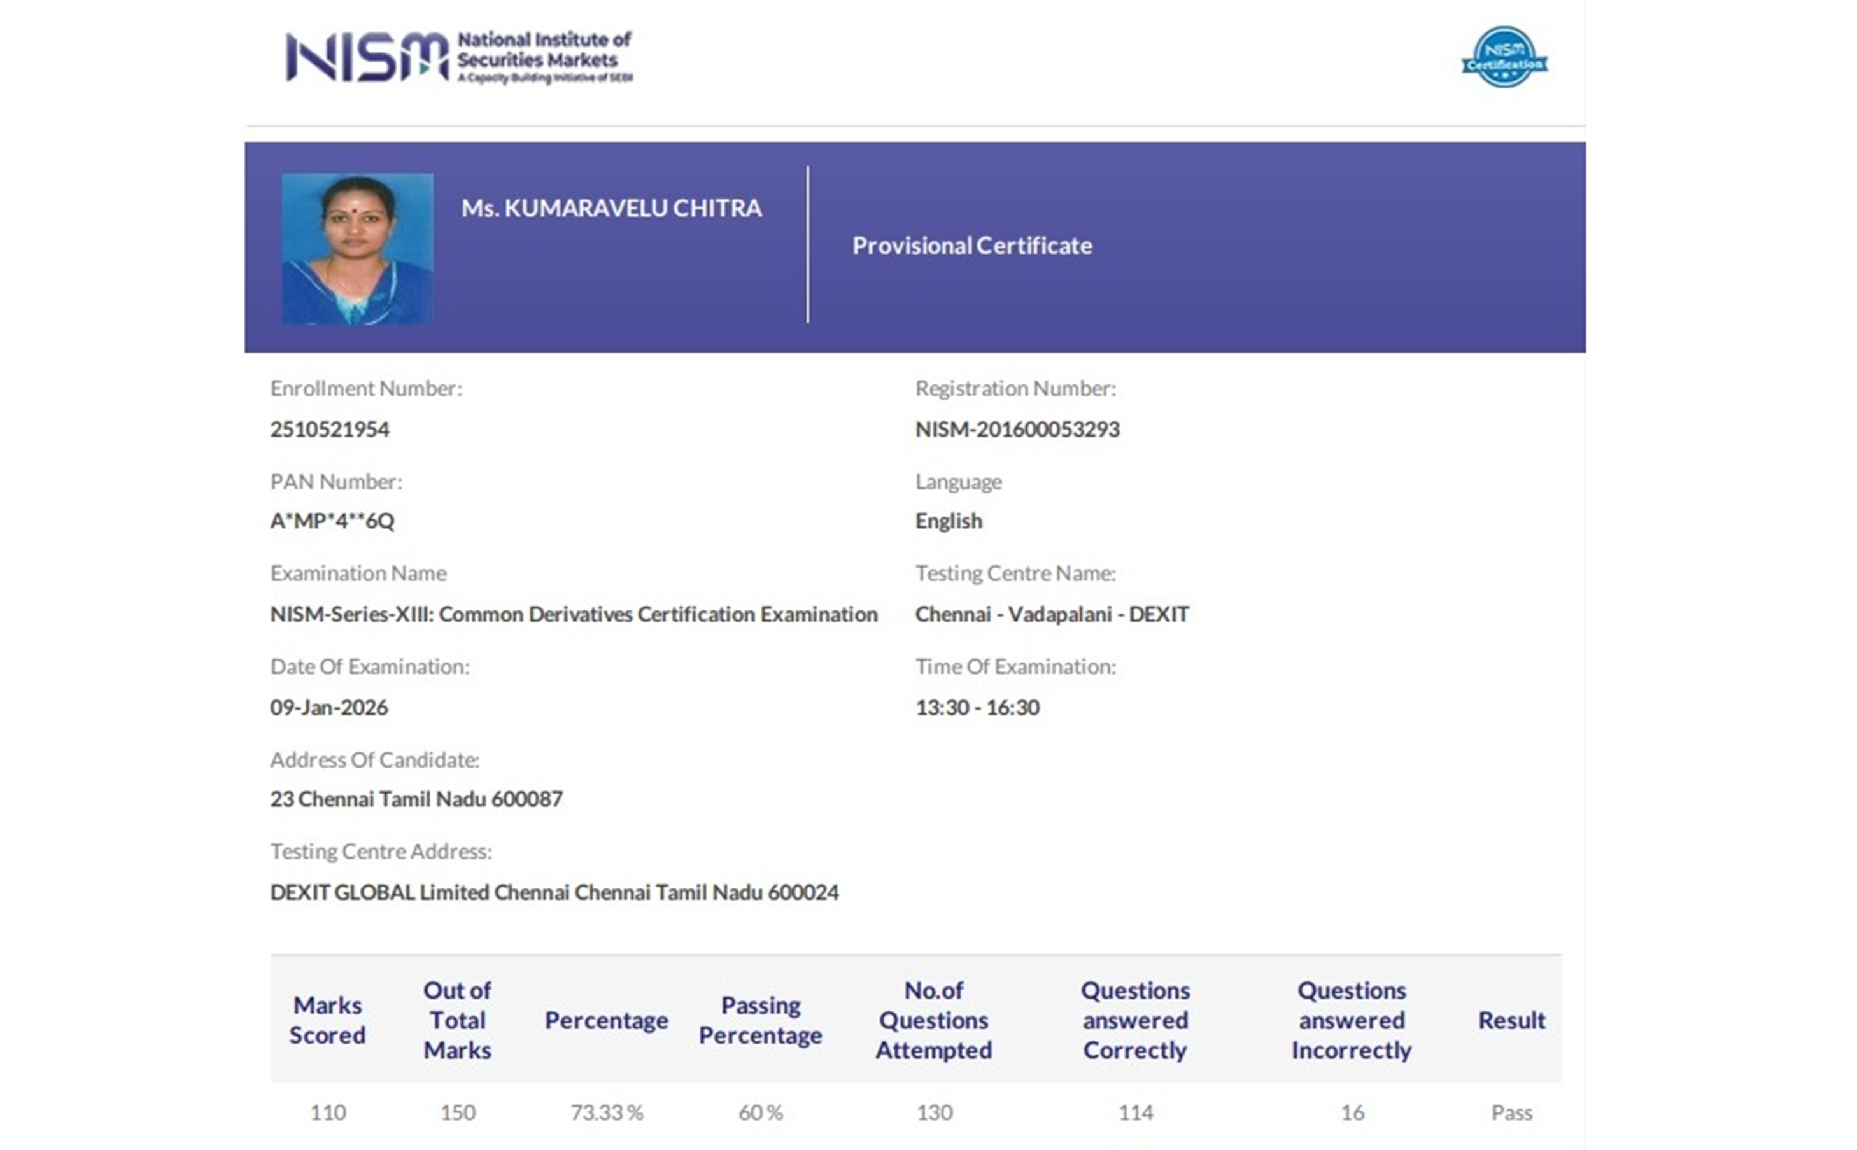Click the Language value English
This screenshot has height=1150, width=1857.
point(949,521)
